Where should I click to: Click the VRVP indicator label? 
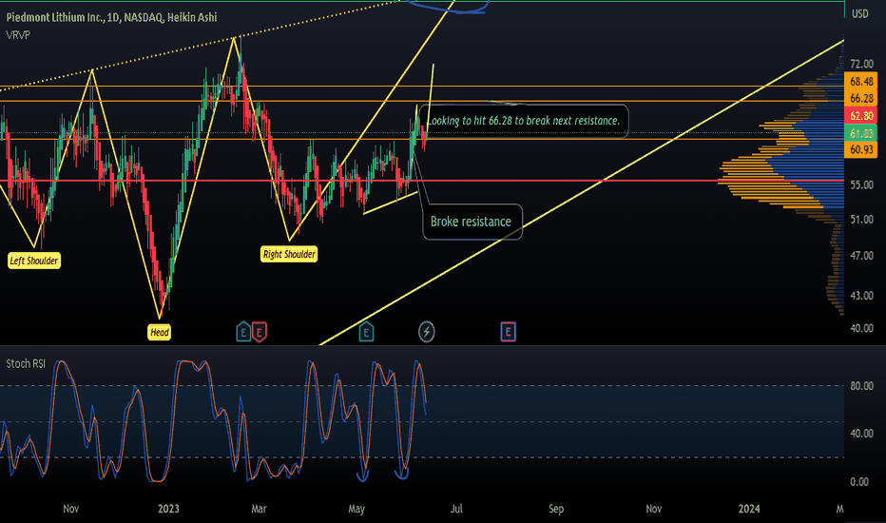point(18,35)
